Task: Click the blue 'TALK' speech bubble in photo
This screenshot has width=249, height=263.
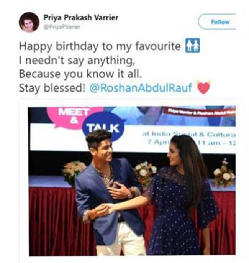Action: click(x=103, y=126)
